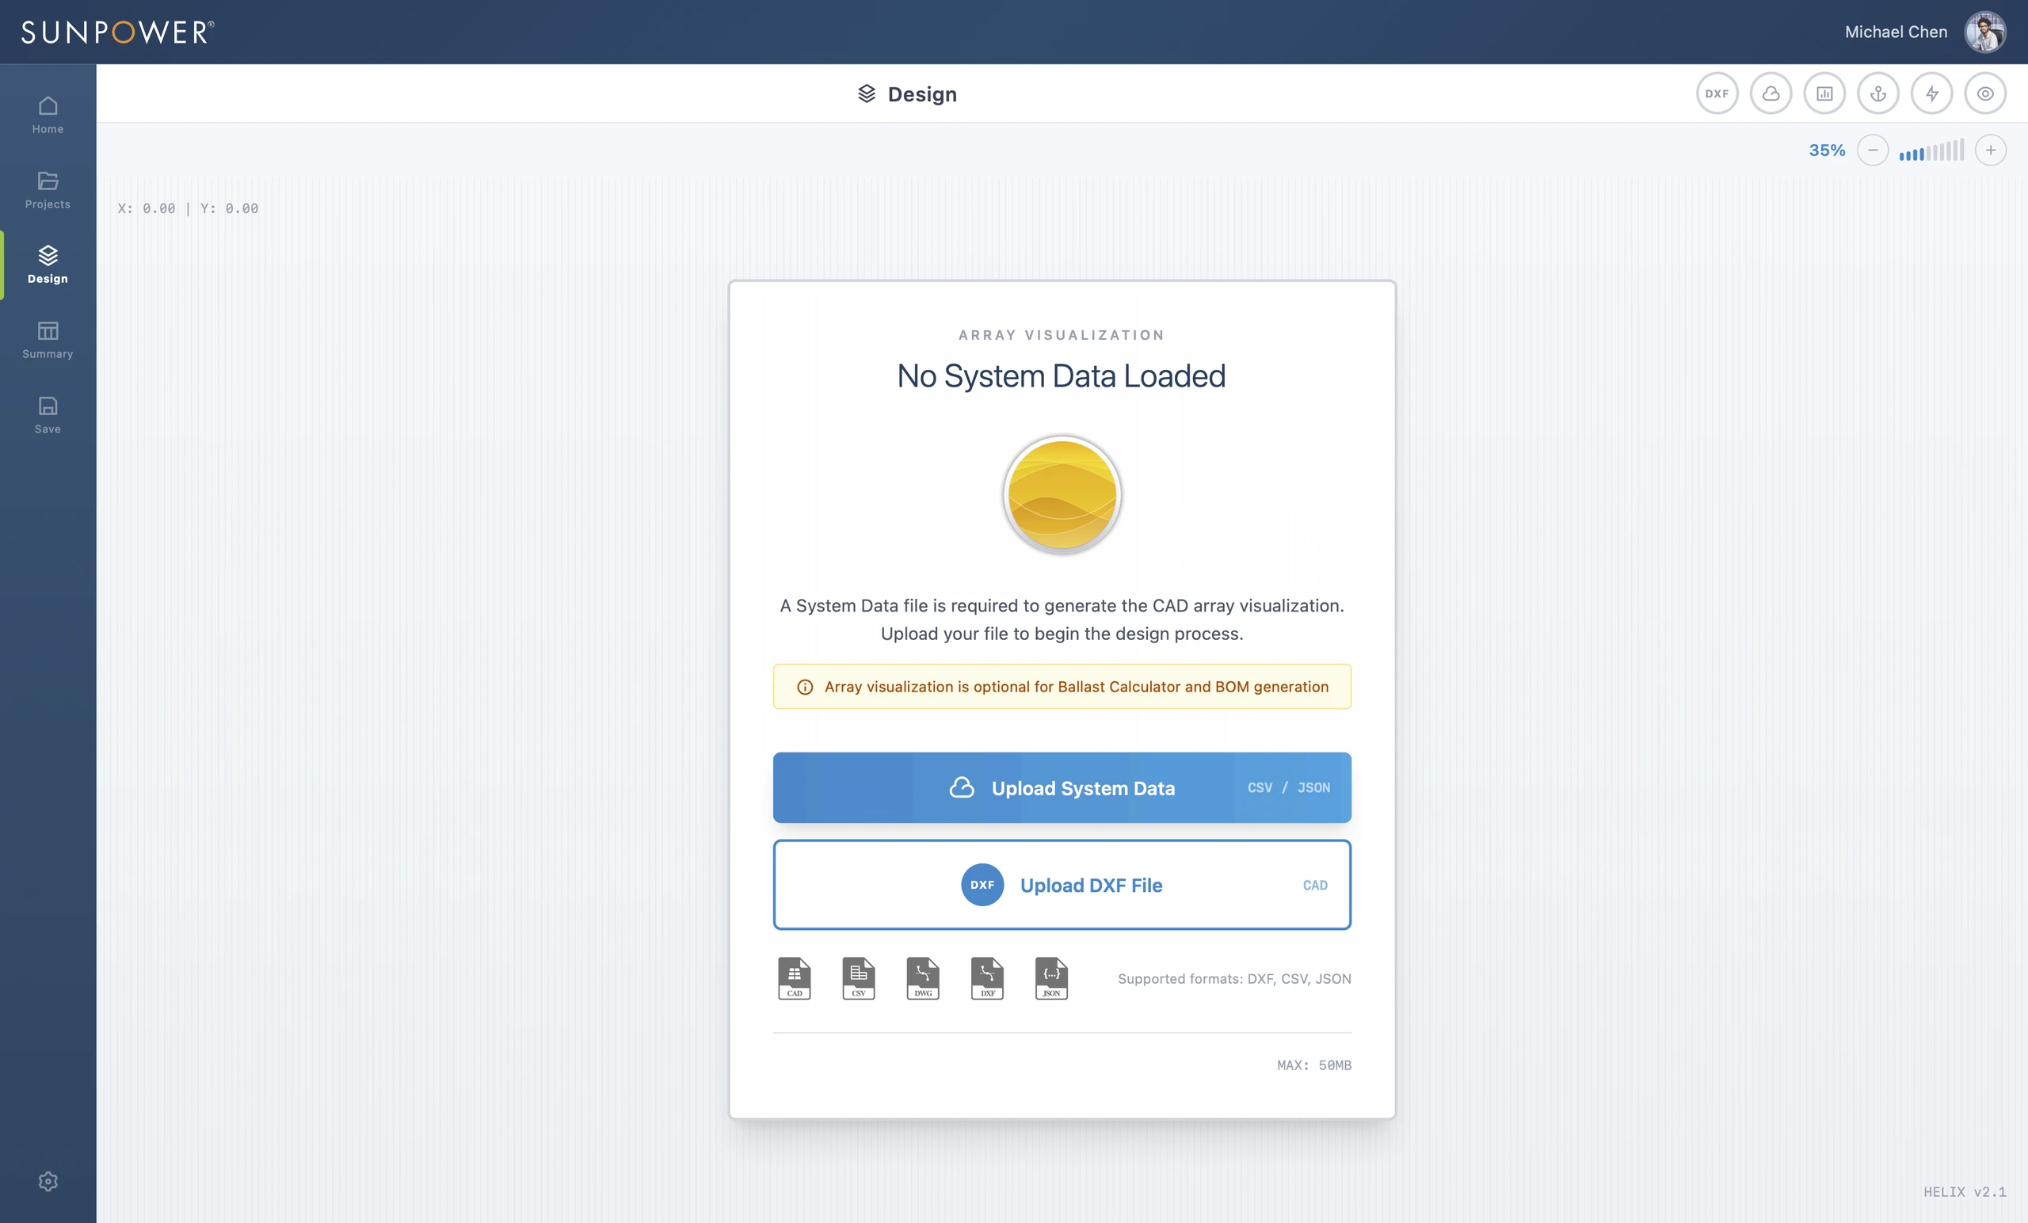Click Save in the sidebar
This screenshot has width=2028, height=1223.
48,415
